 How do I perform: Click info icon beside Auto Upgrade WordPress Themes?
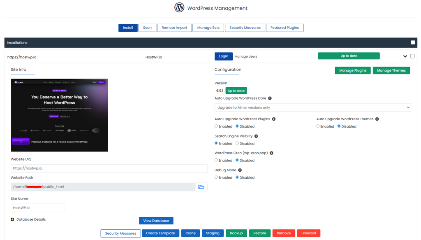[377, 119]
